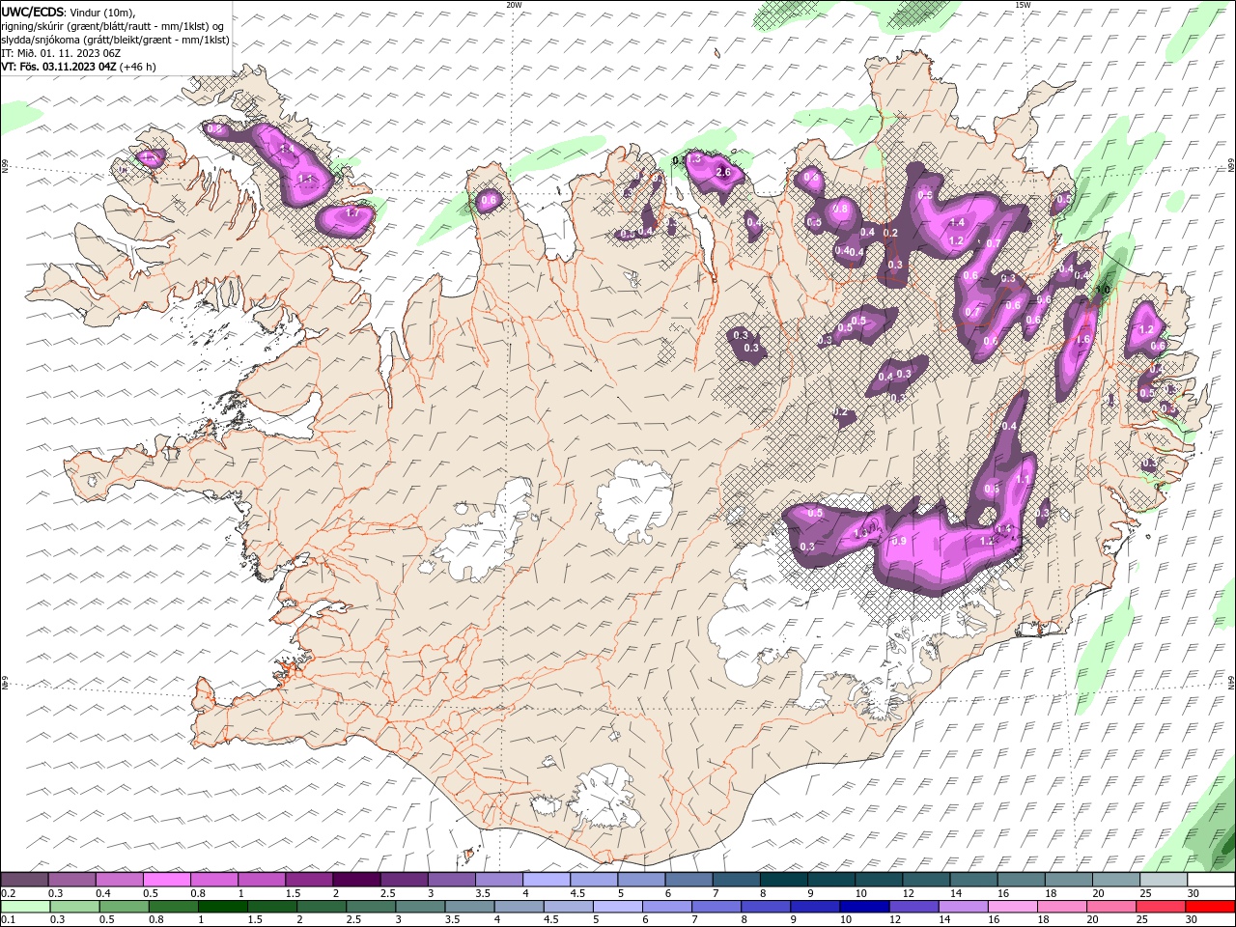Select the darkest green 1 rain legend swatch
Viewport: 1236px width, 927px height.
click(x=222, y=907)
